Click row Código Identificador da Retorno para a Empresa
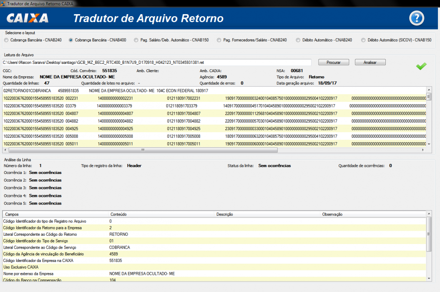Image resolution: width=440 pixels, height=292 pixels. pos(214,228)
